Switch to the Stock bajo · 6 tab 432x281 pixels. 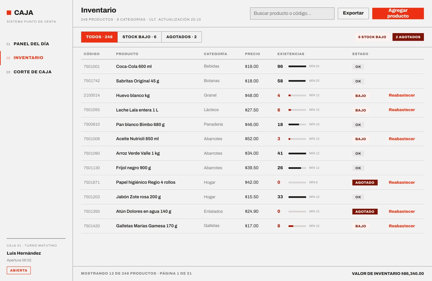(139, 37)
